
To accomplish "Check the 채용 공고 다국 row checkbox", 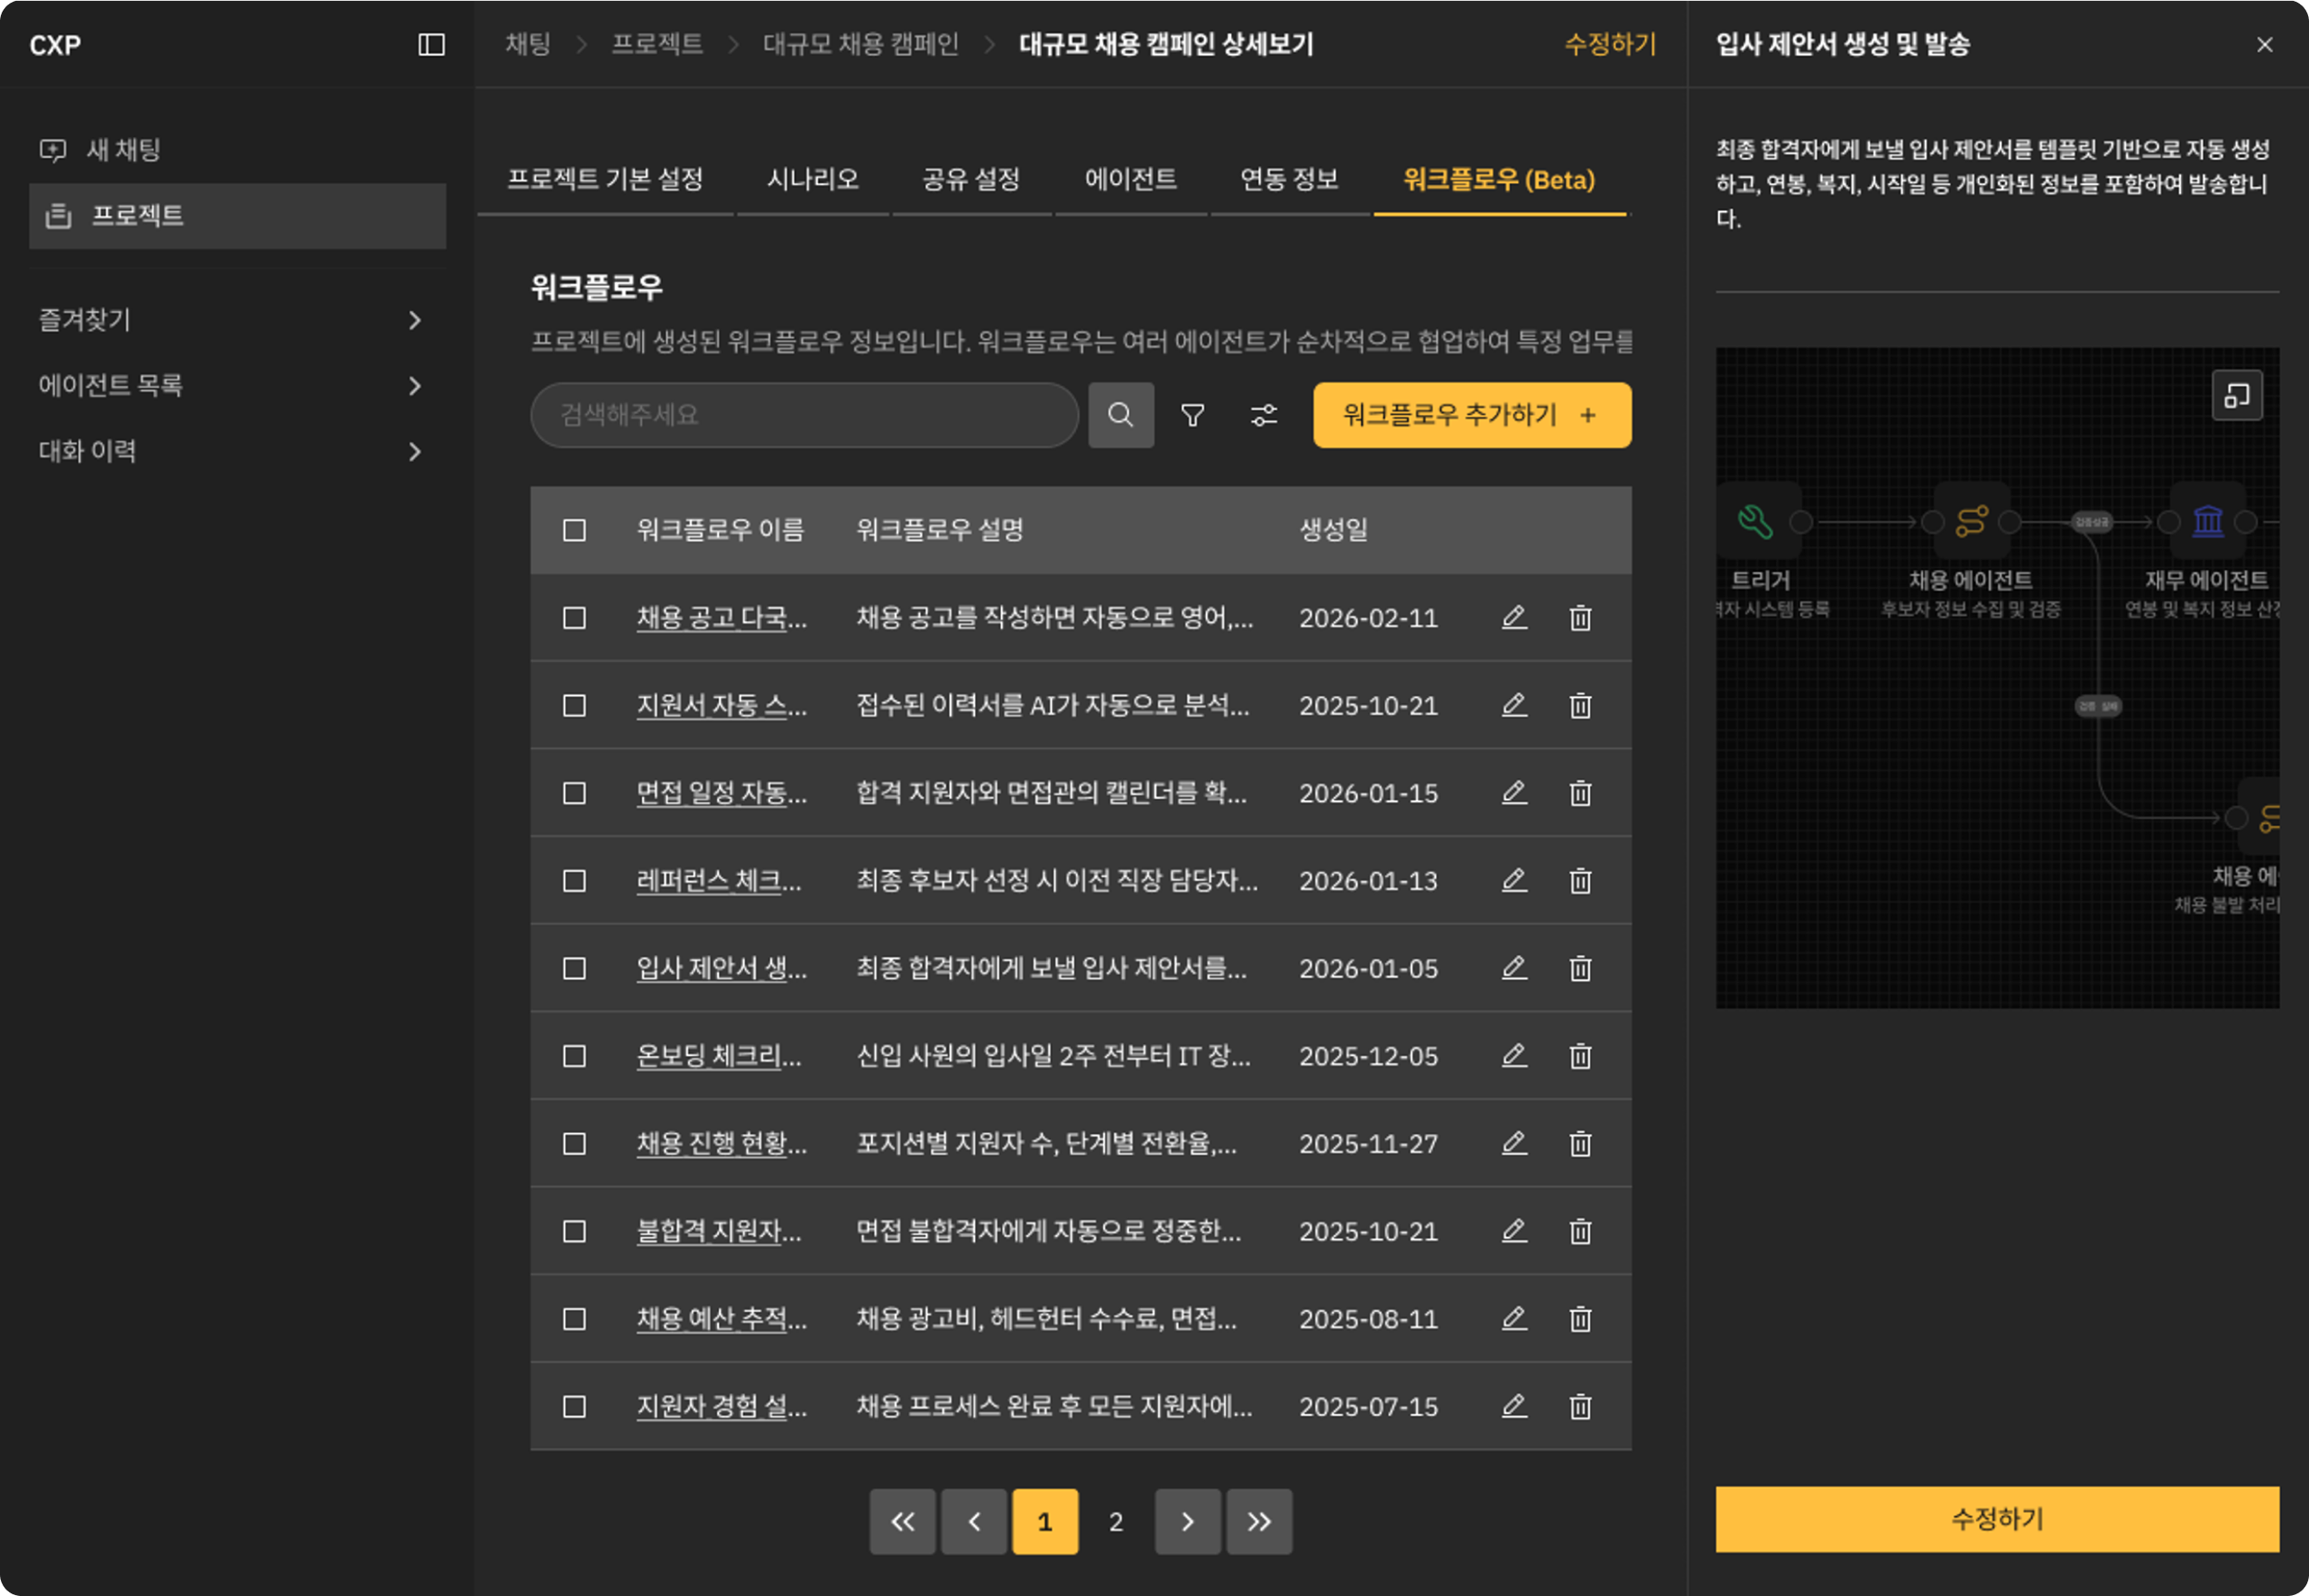I will point(574,618).
